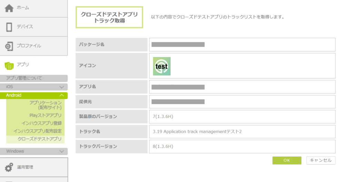This screenshot has width=353, height=182.
Task: Expand the Windows section chevron
Action: point(61,151)
